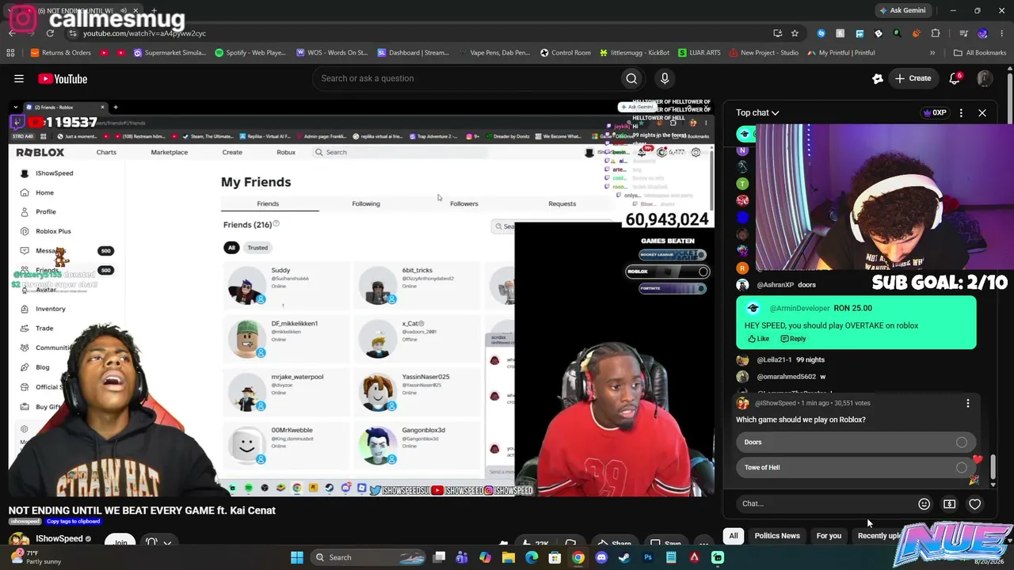Screen dimensions: 1014x570
Task: Open the Chrome apps grid shortcut
Action: [10, 53]
